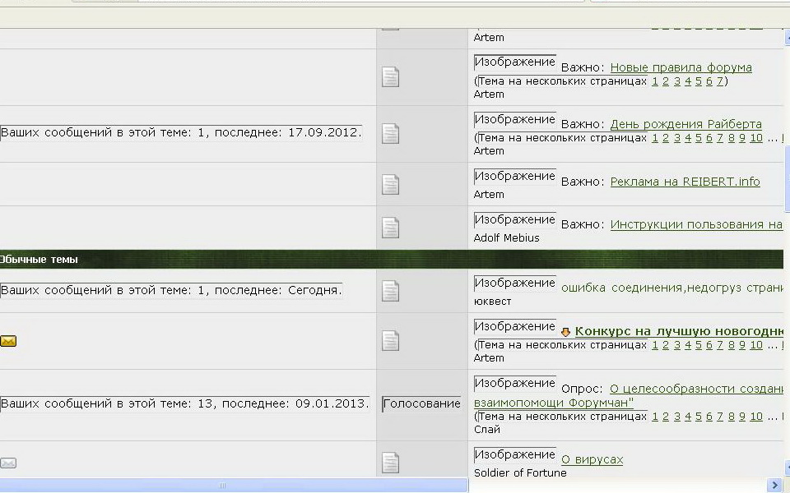Click взаимопомощи Форумчан link text
This screenshot has width=790, height=493.
[x=554, y=403]
